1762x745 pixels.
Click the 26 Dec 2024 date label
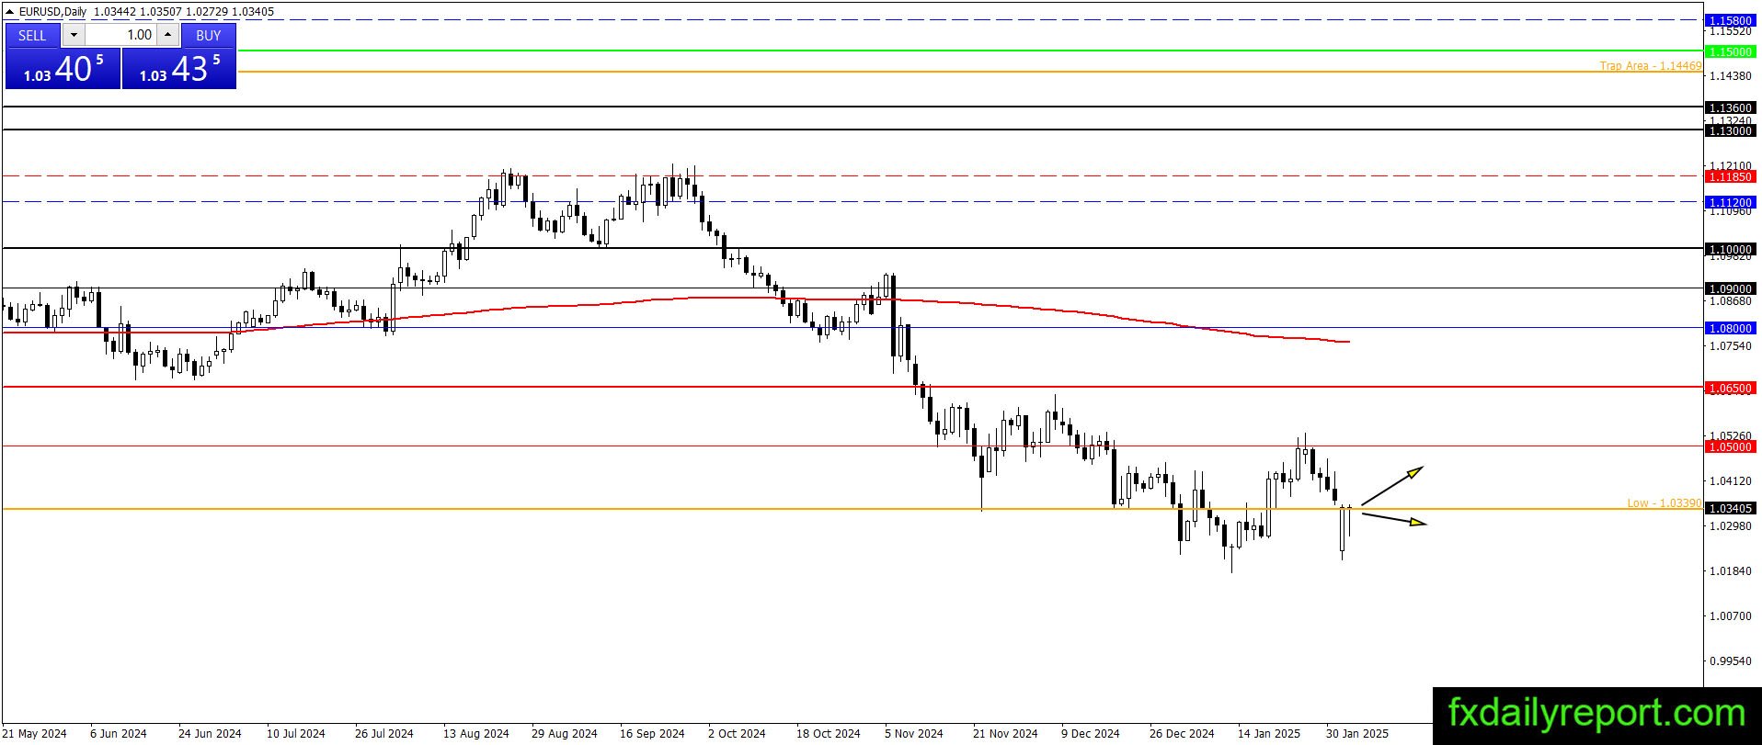pos(1182,733)
